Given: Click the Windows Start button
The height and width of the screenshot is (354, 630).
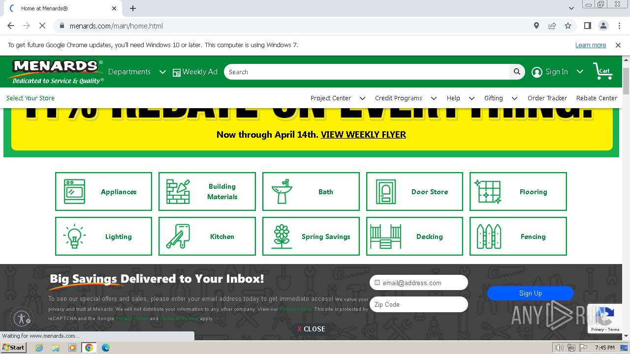Looking at the screenshot, I should point(13,348).
